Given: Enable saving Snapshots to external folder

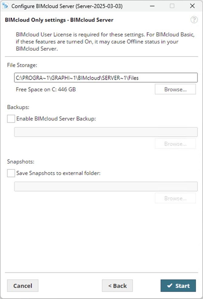Looking at the screenshot, I should click(11, 173).
